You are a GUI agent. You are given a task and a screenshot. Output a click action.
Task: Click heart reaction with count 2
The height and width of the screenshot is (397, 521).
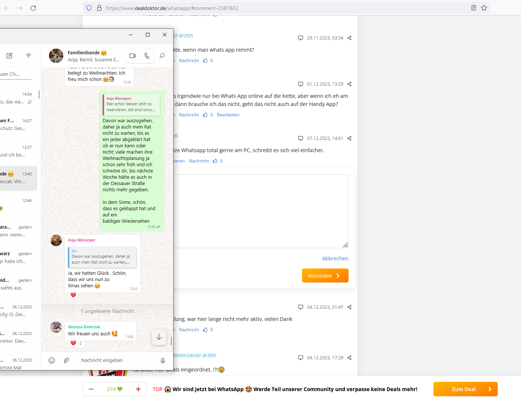point(76,343)
